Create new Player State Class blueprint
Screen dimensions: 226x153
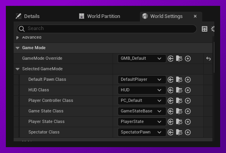coord(188,122)
